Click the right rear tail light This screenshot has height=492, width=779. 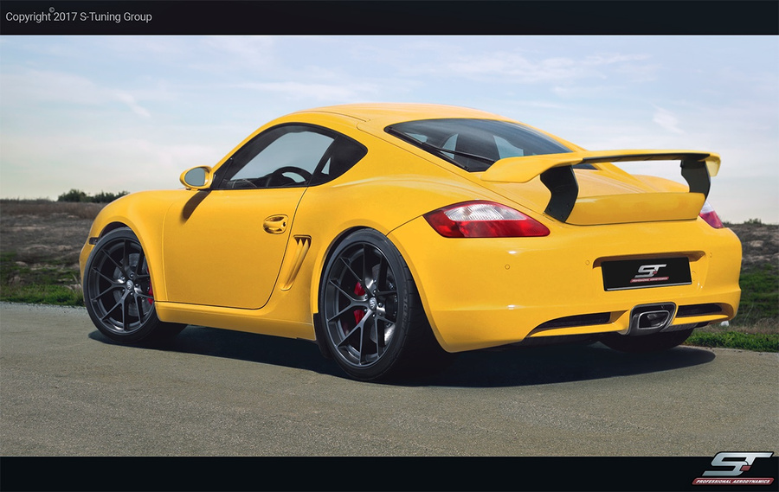pyautogui.click(x=711, y=217)
